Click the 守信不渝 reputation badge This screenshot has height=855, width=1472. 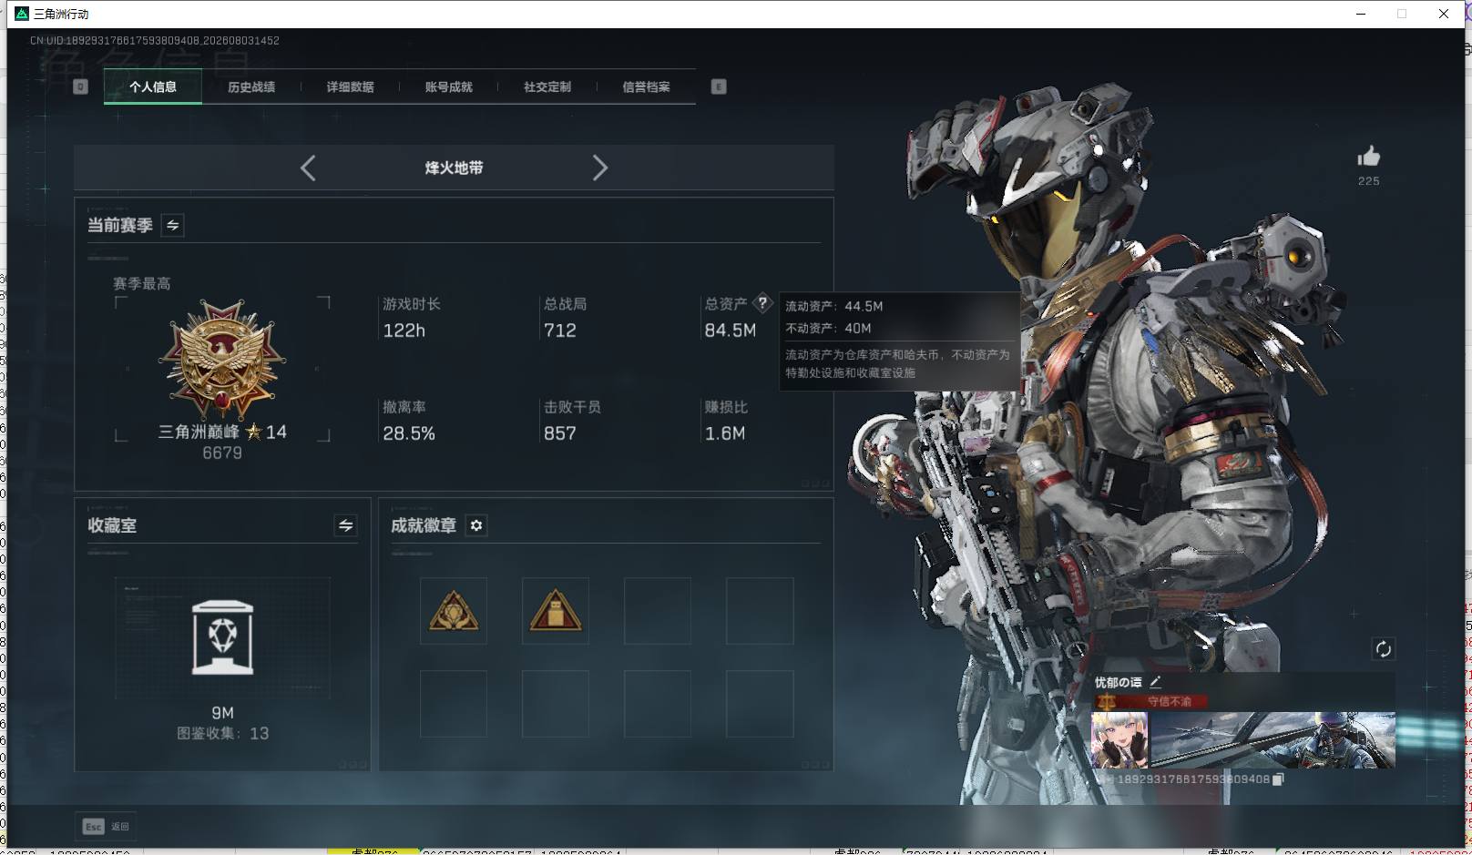point(1151,701)
